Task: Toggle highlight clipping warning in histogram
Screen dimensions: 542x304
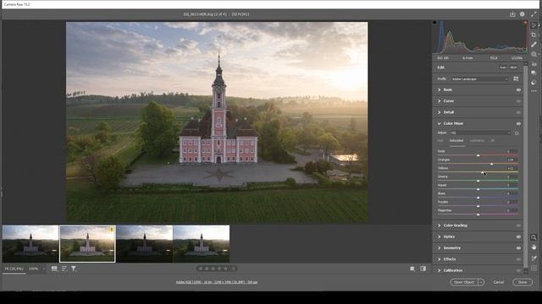Action: (525, 23)
